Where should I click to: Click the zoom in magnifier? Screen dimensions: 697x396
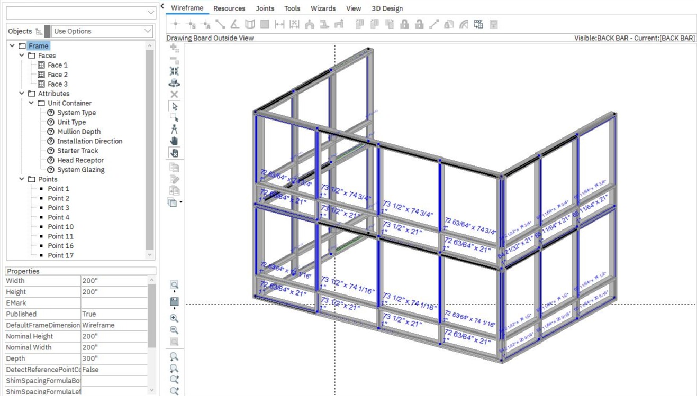(174, 318)
